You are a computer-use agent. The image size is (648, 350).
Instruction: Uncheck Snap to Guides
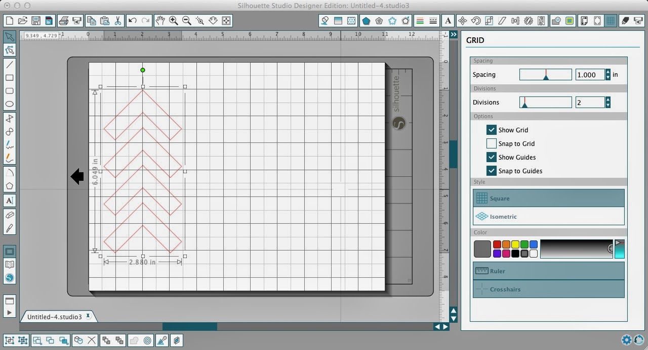[x=491, y=171]
